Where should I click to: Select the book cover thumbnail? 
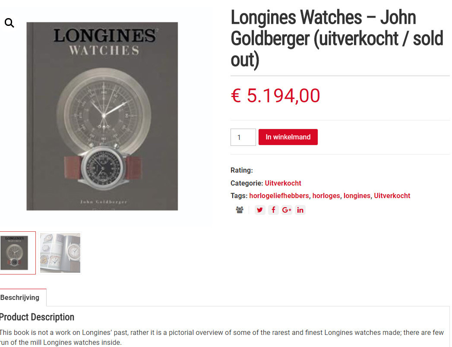click(x=18, y=253)
